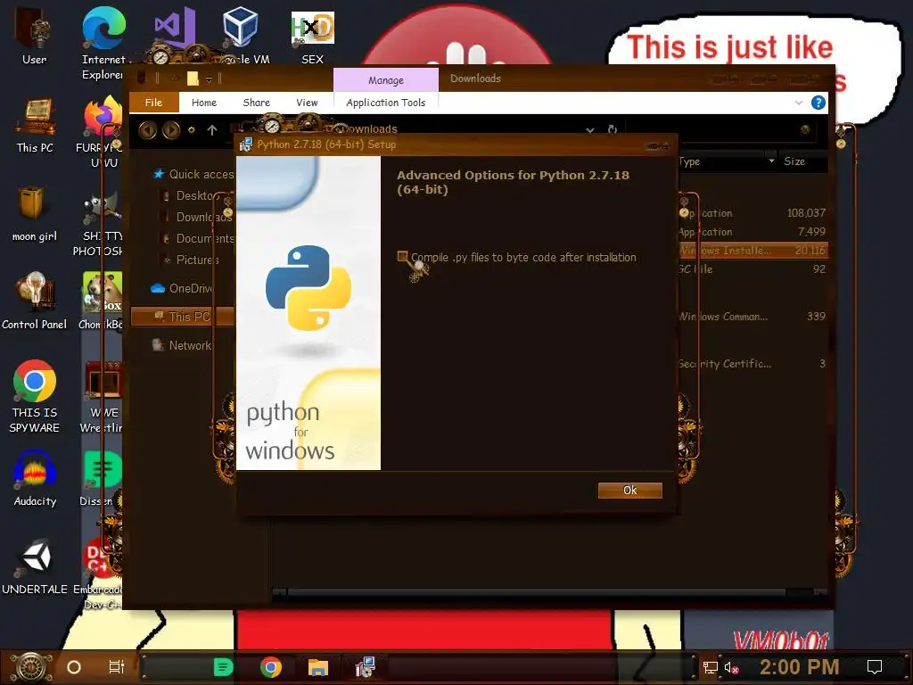The height and width of the screenshot is (685, 913).
Task: Open the VirtualBox VM desktop icon
Action: tap(242, 35)
